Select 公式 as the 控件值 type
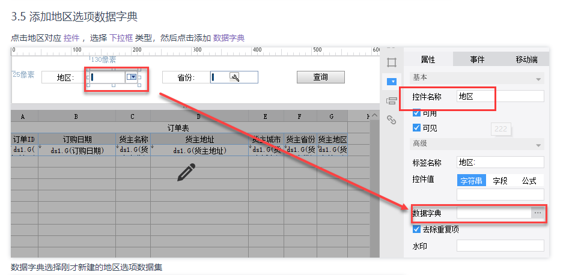 pos(529,180)
